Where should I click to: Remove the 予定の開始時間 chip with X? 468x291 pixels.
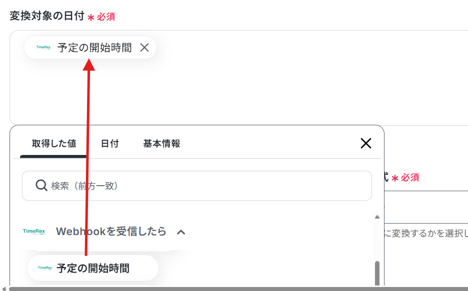pos(144,47)
